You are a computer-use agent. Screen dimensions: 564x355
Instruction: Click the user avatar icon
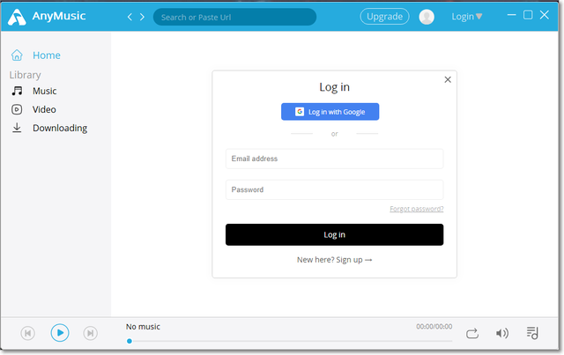pos(427,17)
